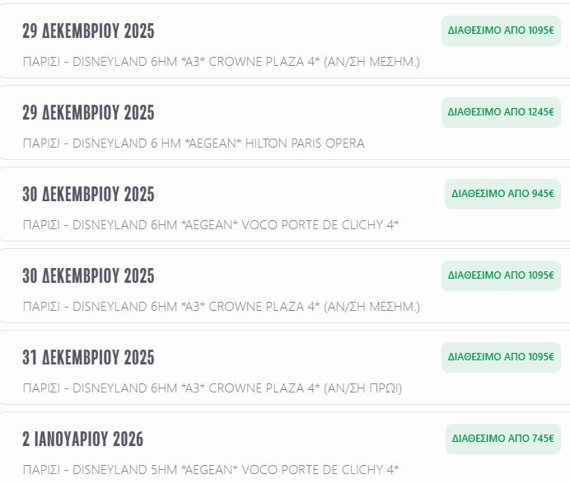Viewport: 570px width, 484px height.
Task: Open the 29 Δεκεμβρίου heading above Crowne Plaza description
Action: click(x=88, y=31)
